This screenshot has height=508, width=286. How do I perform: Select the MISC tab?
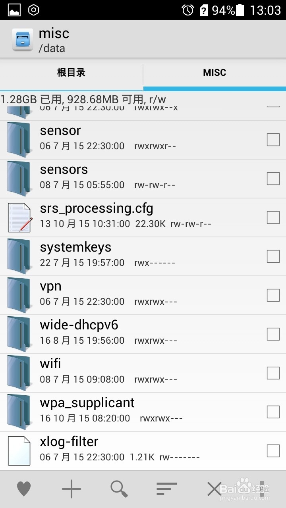click(214, 73)
